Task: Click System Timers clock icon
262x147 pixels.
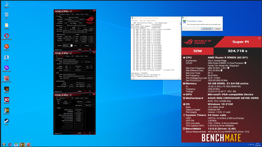Action: click(184, 115)
